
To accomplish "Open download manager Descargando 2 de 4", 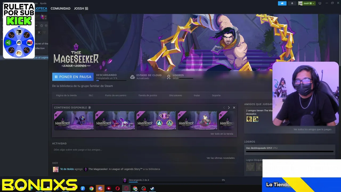I will 139,180.
